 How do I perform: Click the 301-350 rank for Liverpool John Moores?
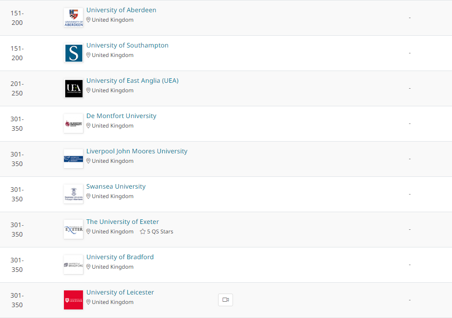pos(17,159)
